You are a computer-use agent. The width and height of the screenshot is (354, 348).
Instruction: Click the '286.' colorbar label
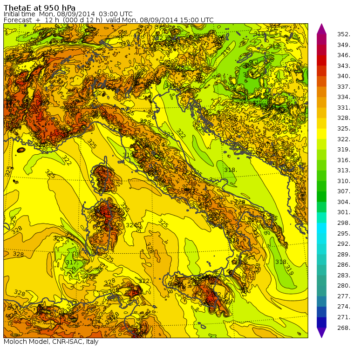344,265
